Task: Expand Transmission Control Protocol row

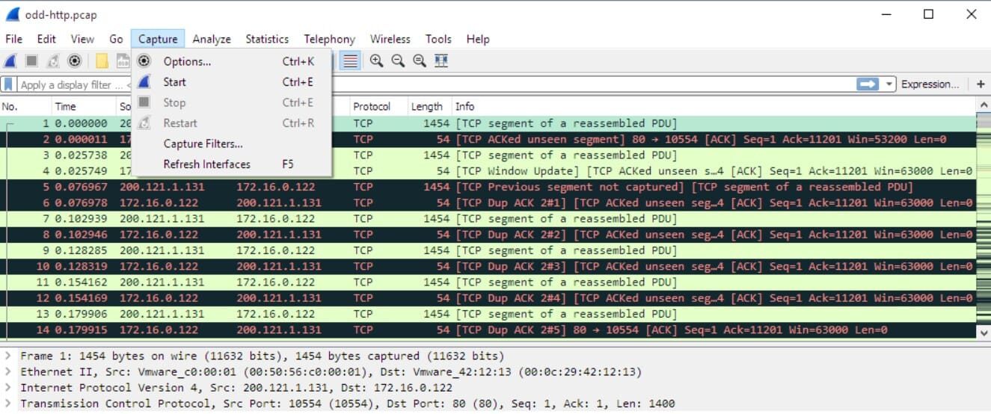Action: 7,403
